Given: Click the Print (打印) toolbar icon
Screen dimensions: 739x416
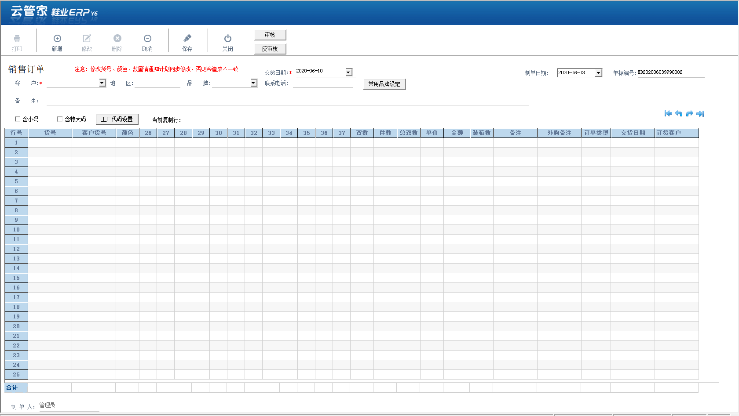Looking at the screenshot, I should (17, 39).
